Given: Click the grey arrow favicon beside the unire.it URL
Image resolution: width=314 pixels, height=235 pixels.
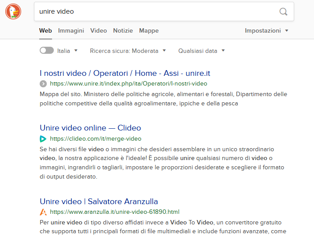Looking at the screenshot, I should pos(43,84).
